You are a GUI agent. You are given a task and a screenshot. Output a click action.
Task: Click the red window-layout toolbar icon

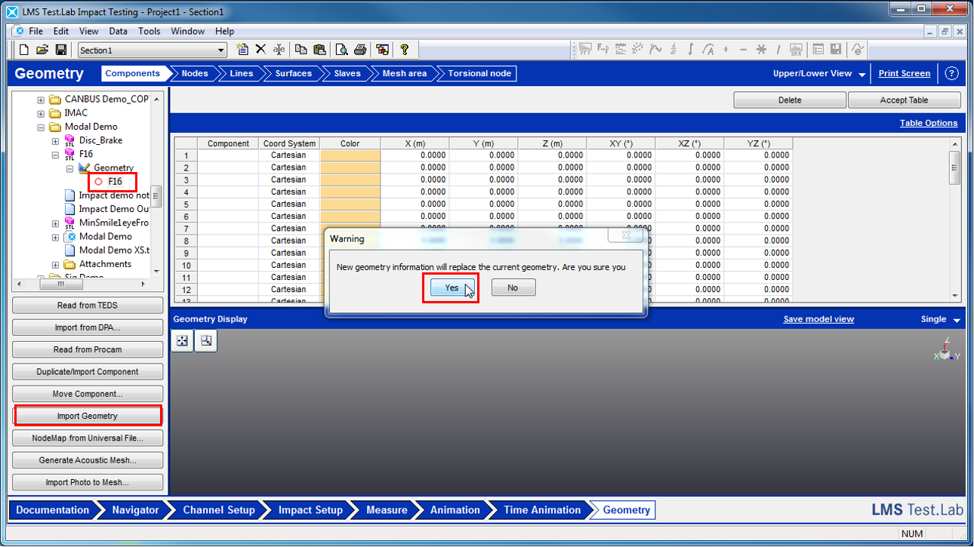click(383, 50)
